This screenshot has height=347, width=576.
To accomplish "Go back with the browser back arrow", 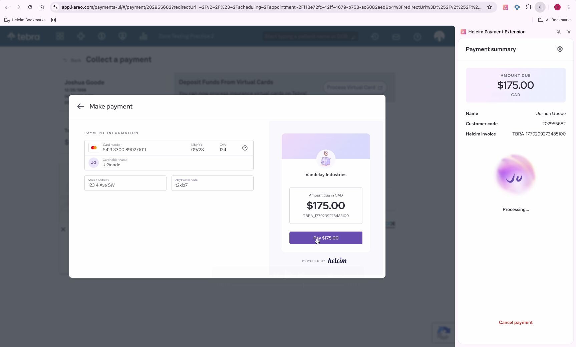I will (x=7, y=7).
